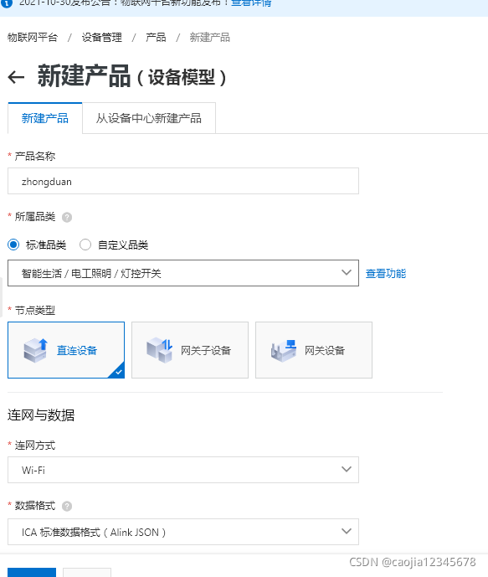Switch to the 从设备中心新建产品 tab

point(148,118)
